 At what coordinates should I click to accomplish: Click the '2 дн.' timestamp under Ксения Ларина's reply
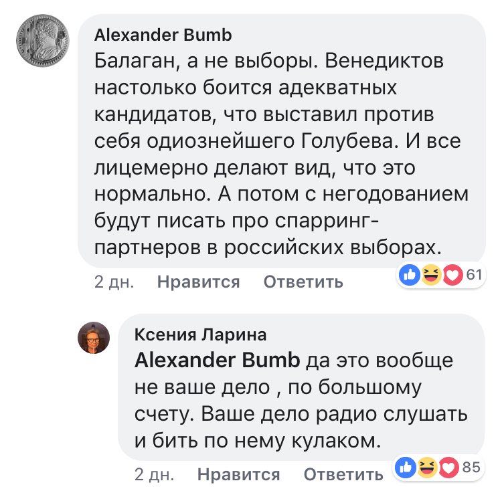(154, 474)
